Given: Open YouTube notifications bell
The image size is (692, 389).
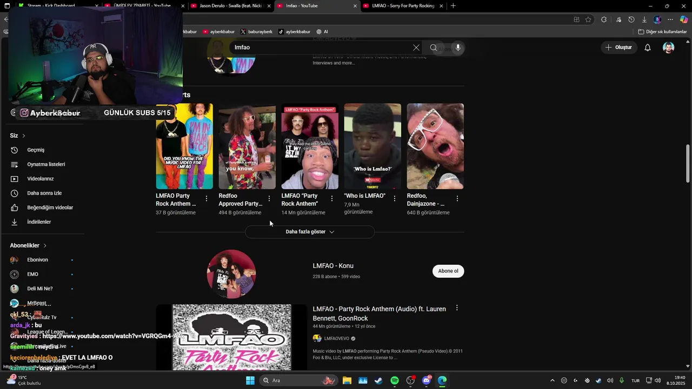Looking at the screenshot, I should [647, 48].
